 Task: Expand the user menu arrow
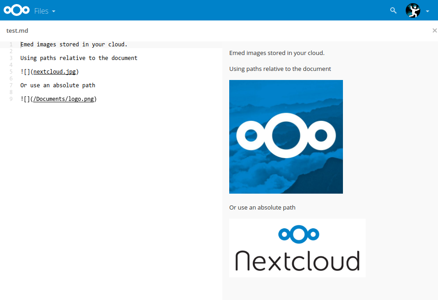pos(428,11)
